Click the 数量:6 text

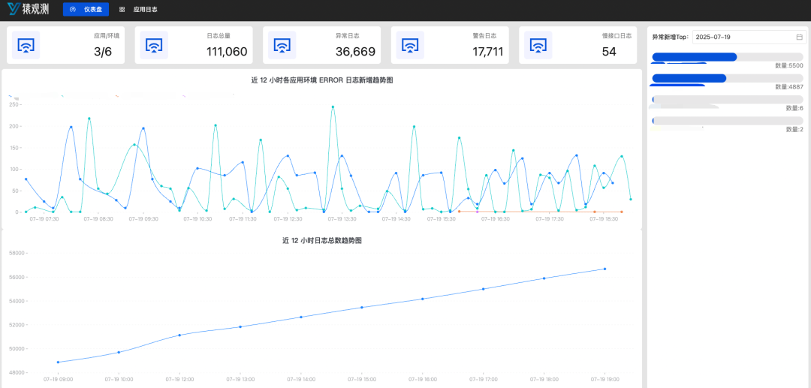[x=794, y=108]
